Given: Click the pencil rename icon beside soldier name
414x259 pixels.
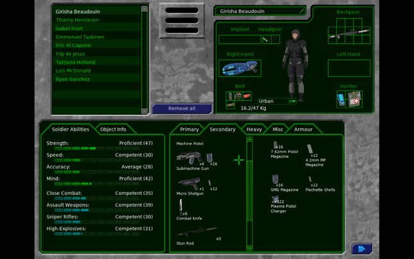Looking at the screenshot, I should pos(302,11).
